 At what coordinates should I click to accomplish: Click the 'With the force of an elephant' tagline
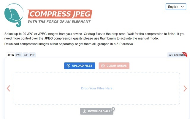(x=59, y=22)
